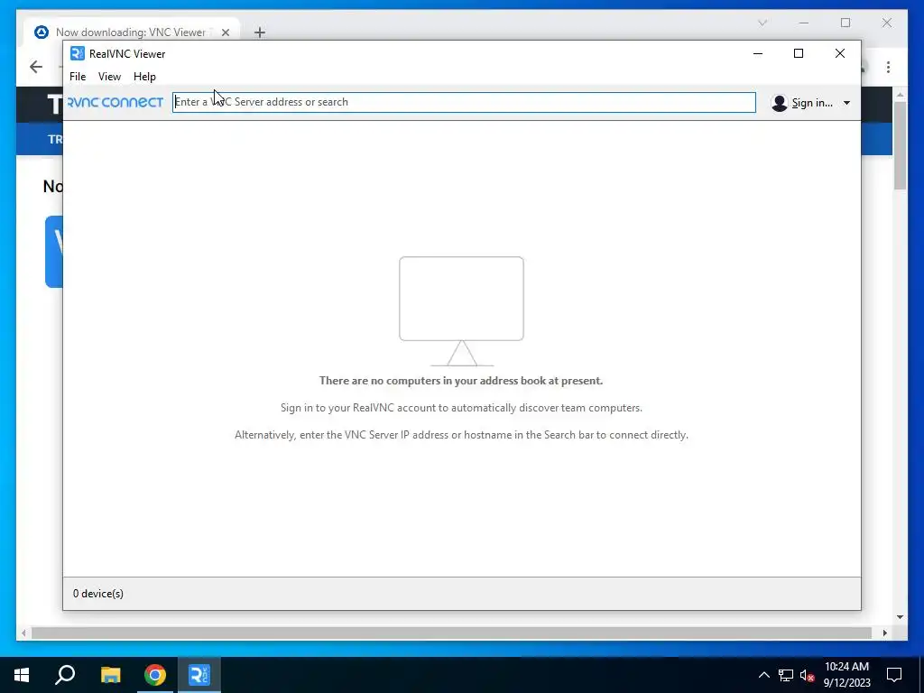This screenshot has width=924, height=693.
Task: Click the RVNC Connect logo
Action: [115, 103]
